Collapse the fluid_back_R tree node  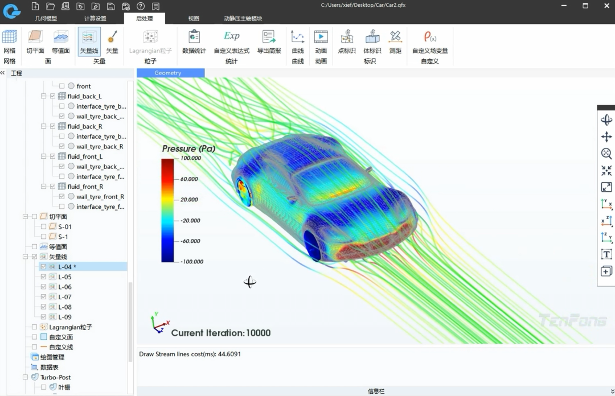[43, 126]
